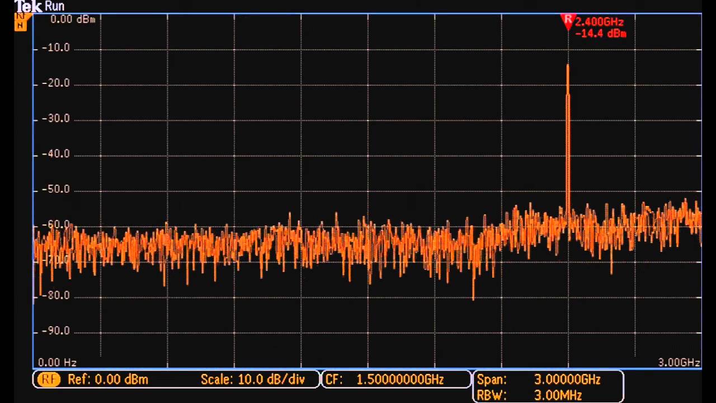This screenshot has height=403, width=716.
Task: Click the -90.0 amplitude axis label
Action: coord(55,331)
